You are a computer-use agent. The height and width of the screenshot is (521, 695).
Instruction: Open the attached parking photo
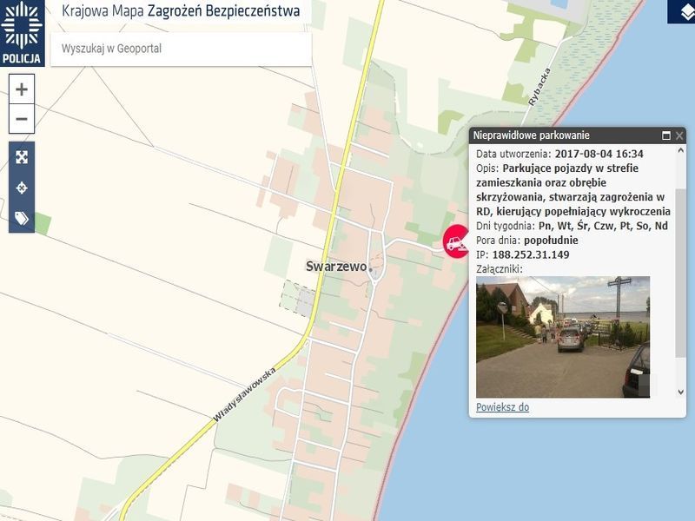tap(563, 337)
